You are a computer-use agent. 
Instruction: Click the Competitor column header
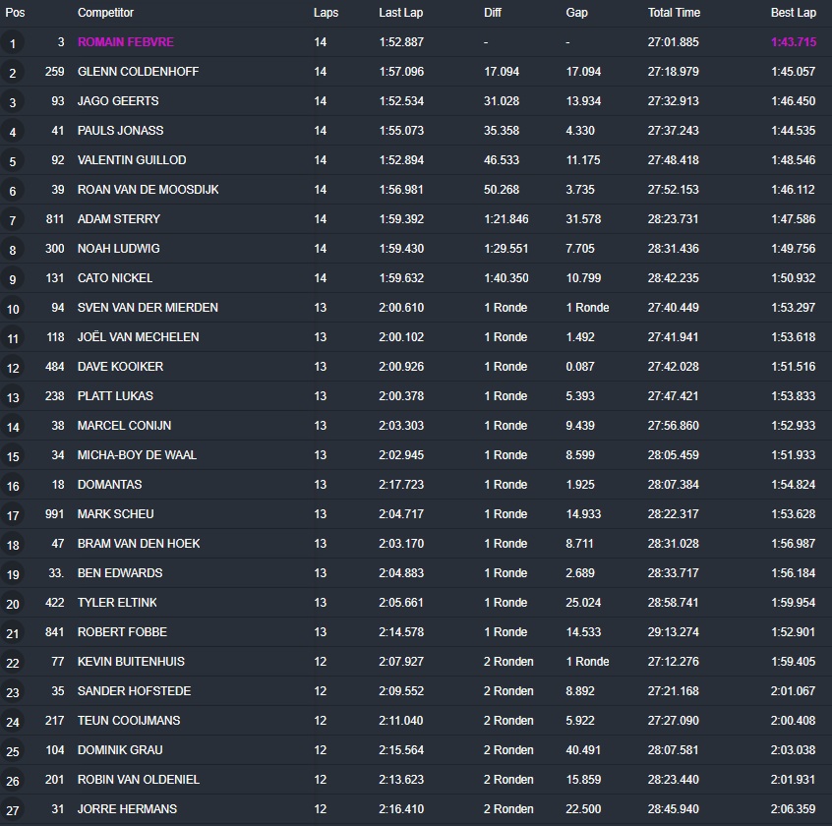pyautogui.click(x=105, y=13)
